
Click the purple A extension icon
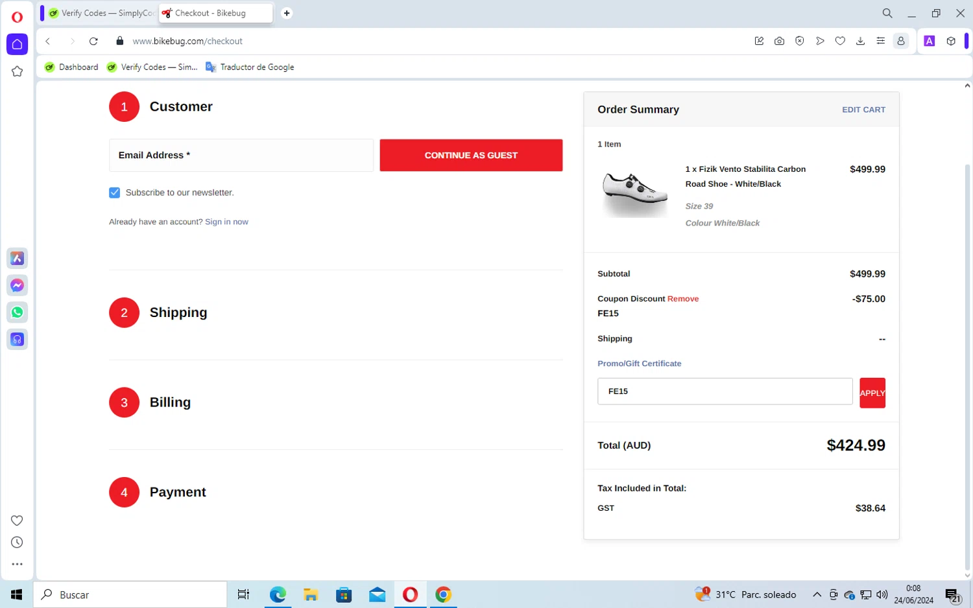930,41
